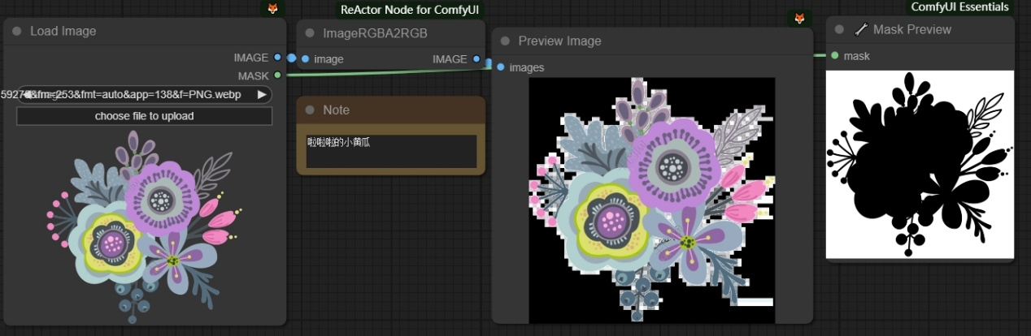The height and width of the screenshot is (336, 1031).
Task: Click inside the Note text field
Action: click(390, 150)
